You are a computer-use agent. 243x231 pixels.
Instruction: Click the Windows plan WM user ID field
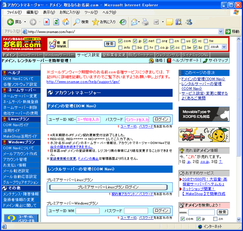[87, 211]
